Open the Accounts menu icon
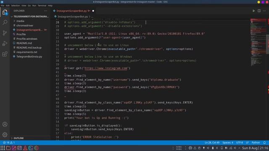 pyautogui.click(x=5, y=124)
